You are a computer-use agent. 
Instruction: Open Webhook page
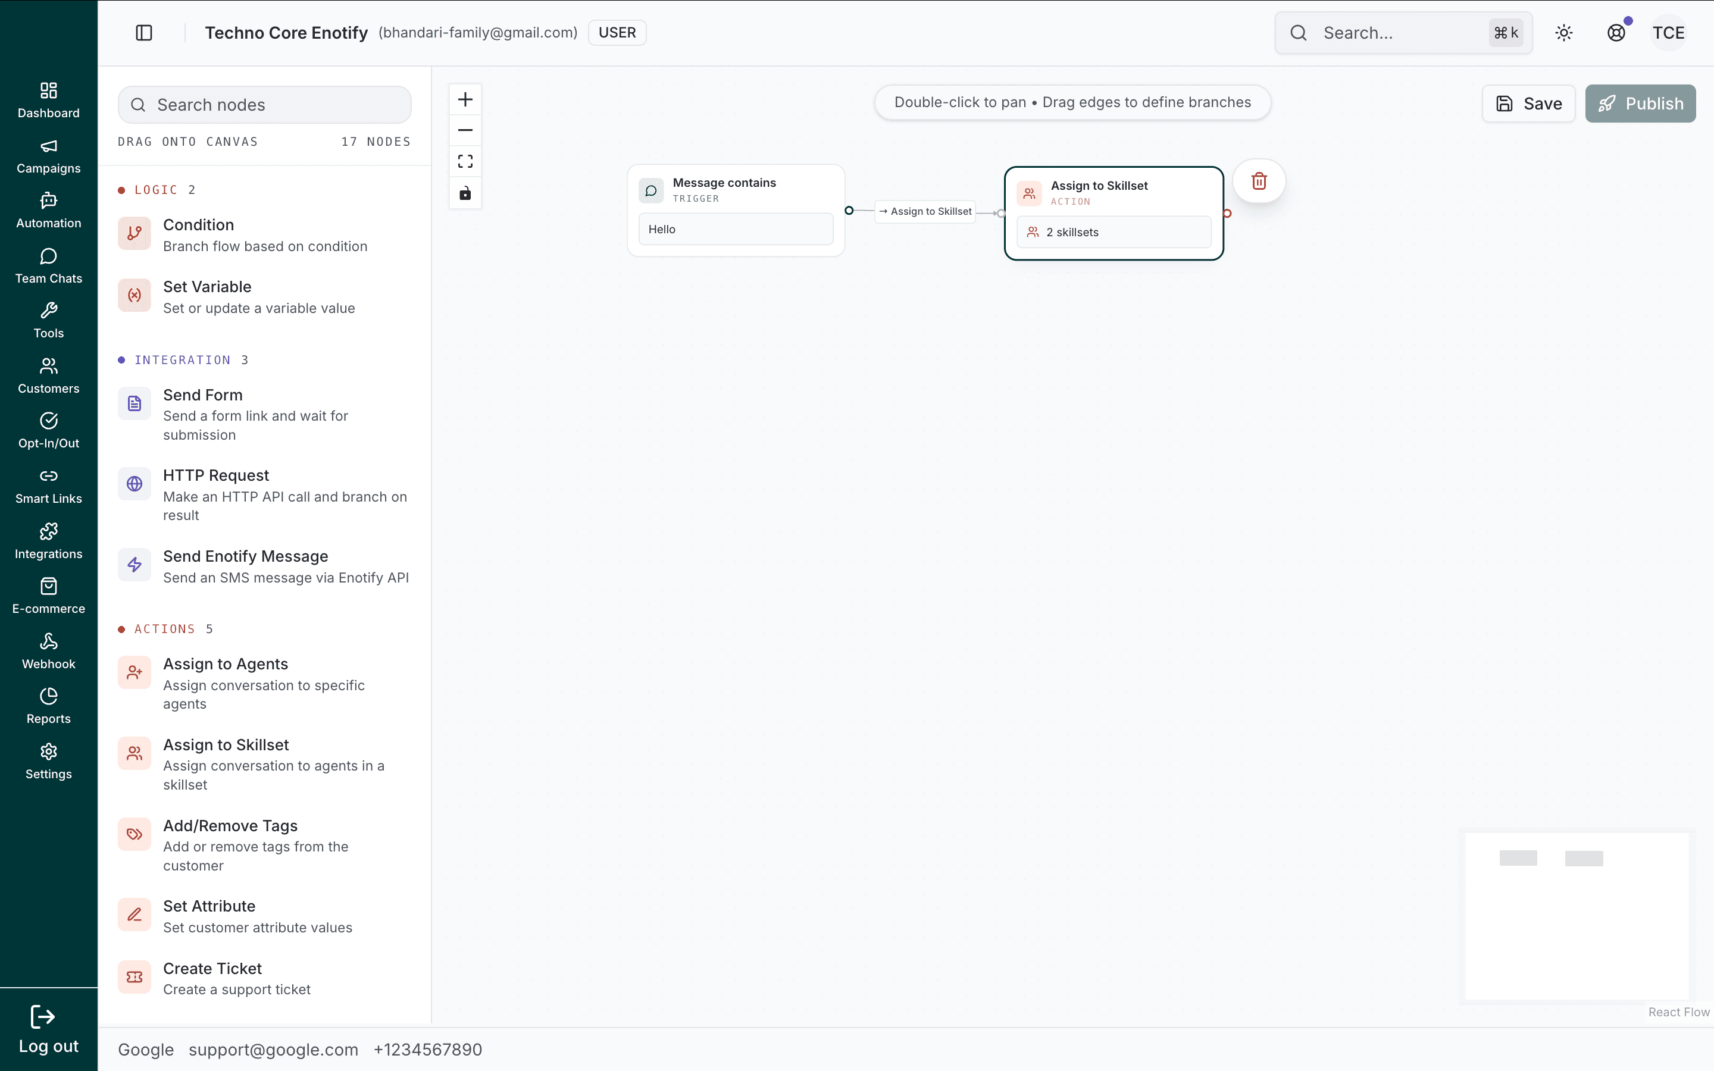click(x=48, y=651)
